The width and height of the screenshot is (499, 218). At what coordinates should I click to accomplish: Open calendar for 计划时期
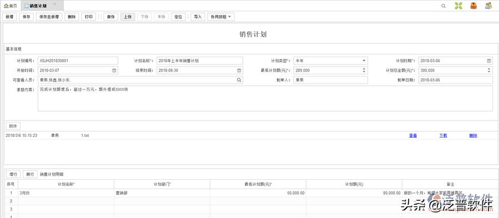point(488,61)
